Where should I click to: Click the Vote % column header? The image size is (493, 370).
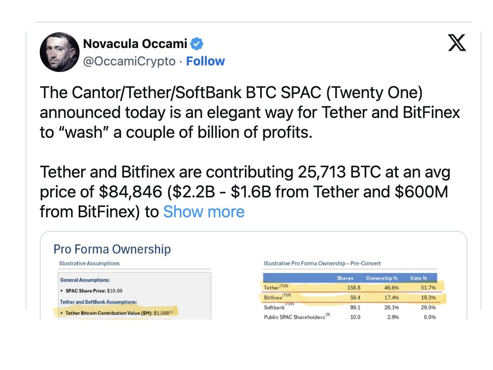[x=418, y=278]
